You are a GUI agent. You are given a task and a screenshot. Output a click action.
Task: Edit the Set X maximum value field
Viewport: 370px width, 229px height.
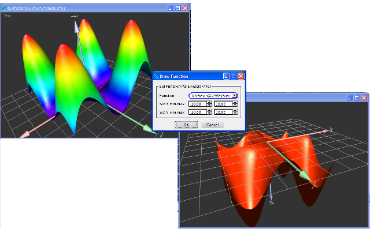click(x=224, y=104)
